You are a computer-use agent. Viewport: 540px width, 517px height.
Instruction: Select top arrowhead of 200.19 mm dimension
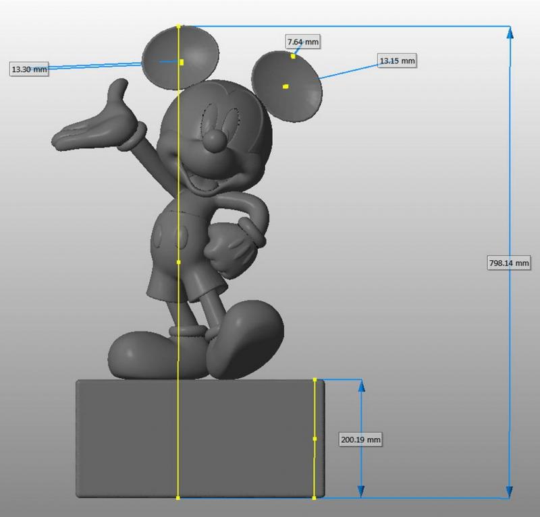pos(361,385)
